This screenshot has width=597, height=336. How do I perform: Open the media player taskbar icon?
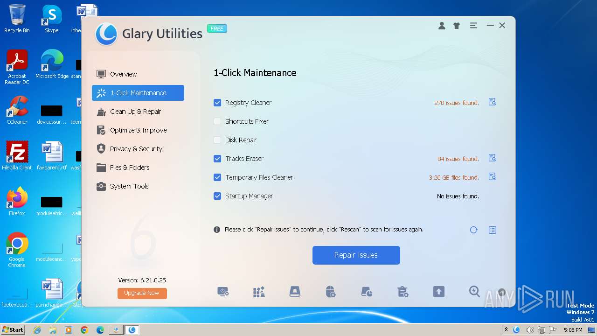pyautogui.click(x=69, y=330)
